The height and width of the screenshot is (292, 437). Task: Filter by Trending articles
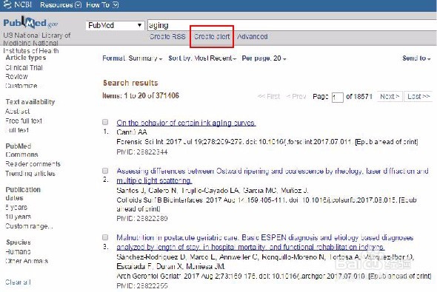point(30,173)
